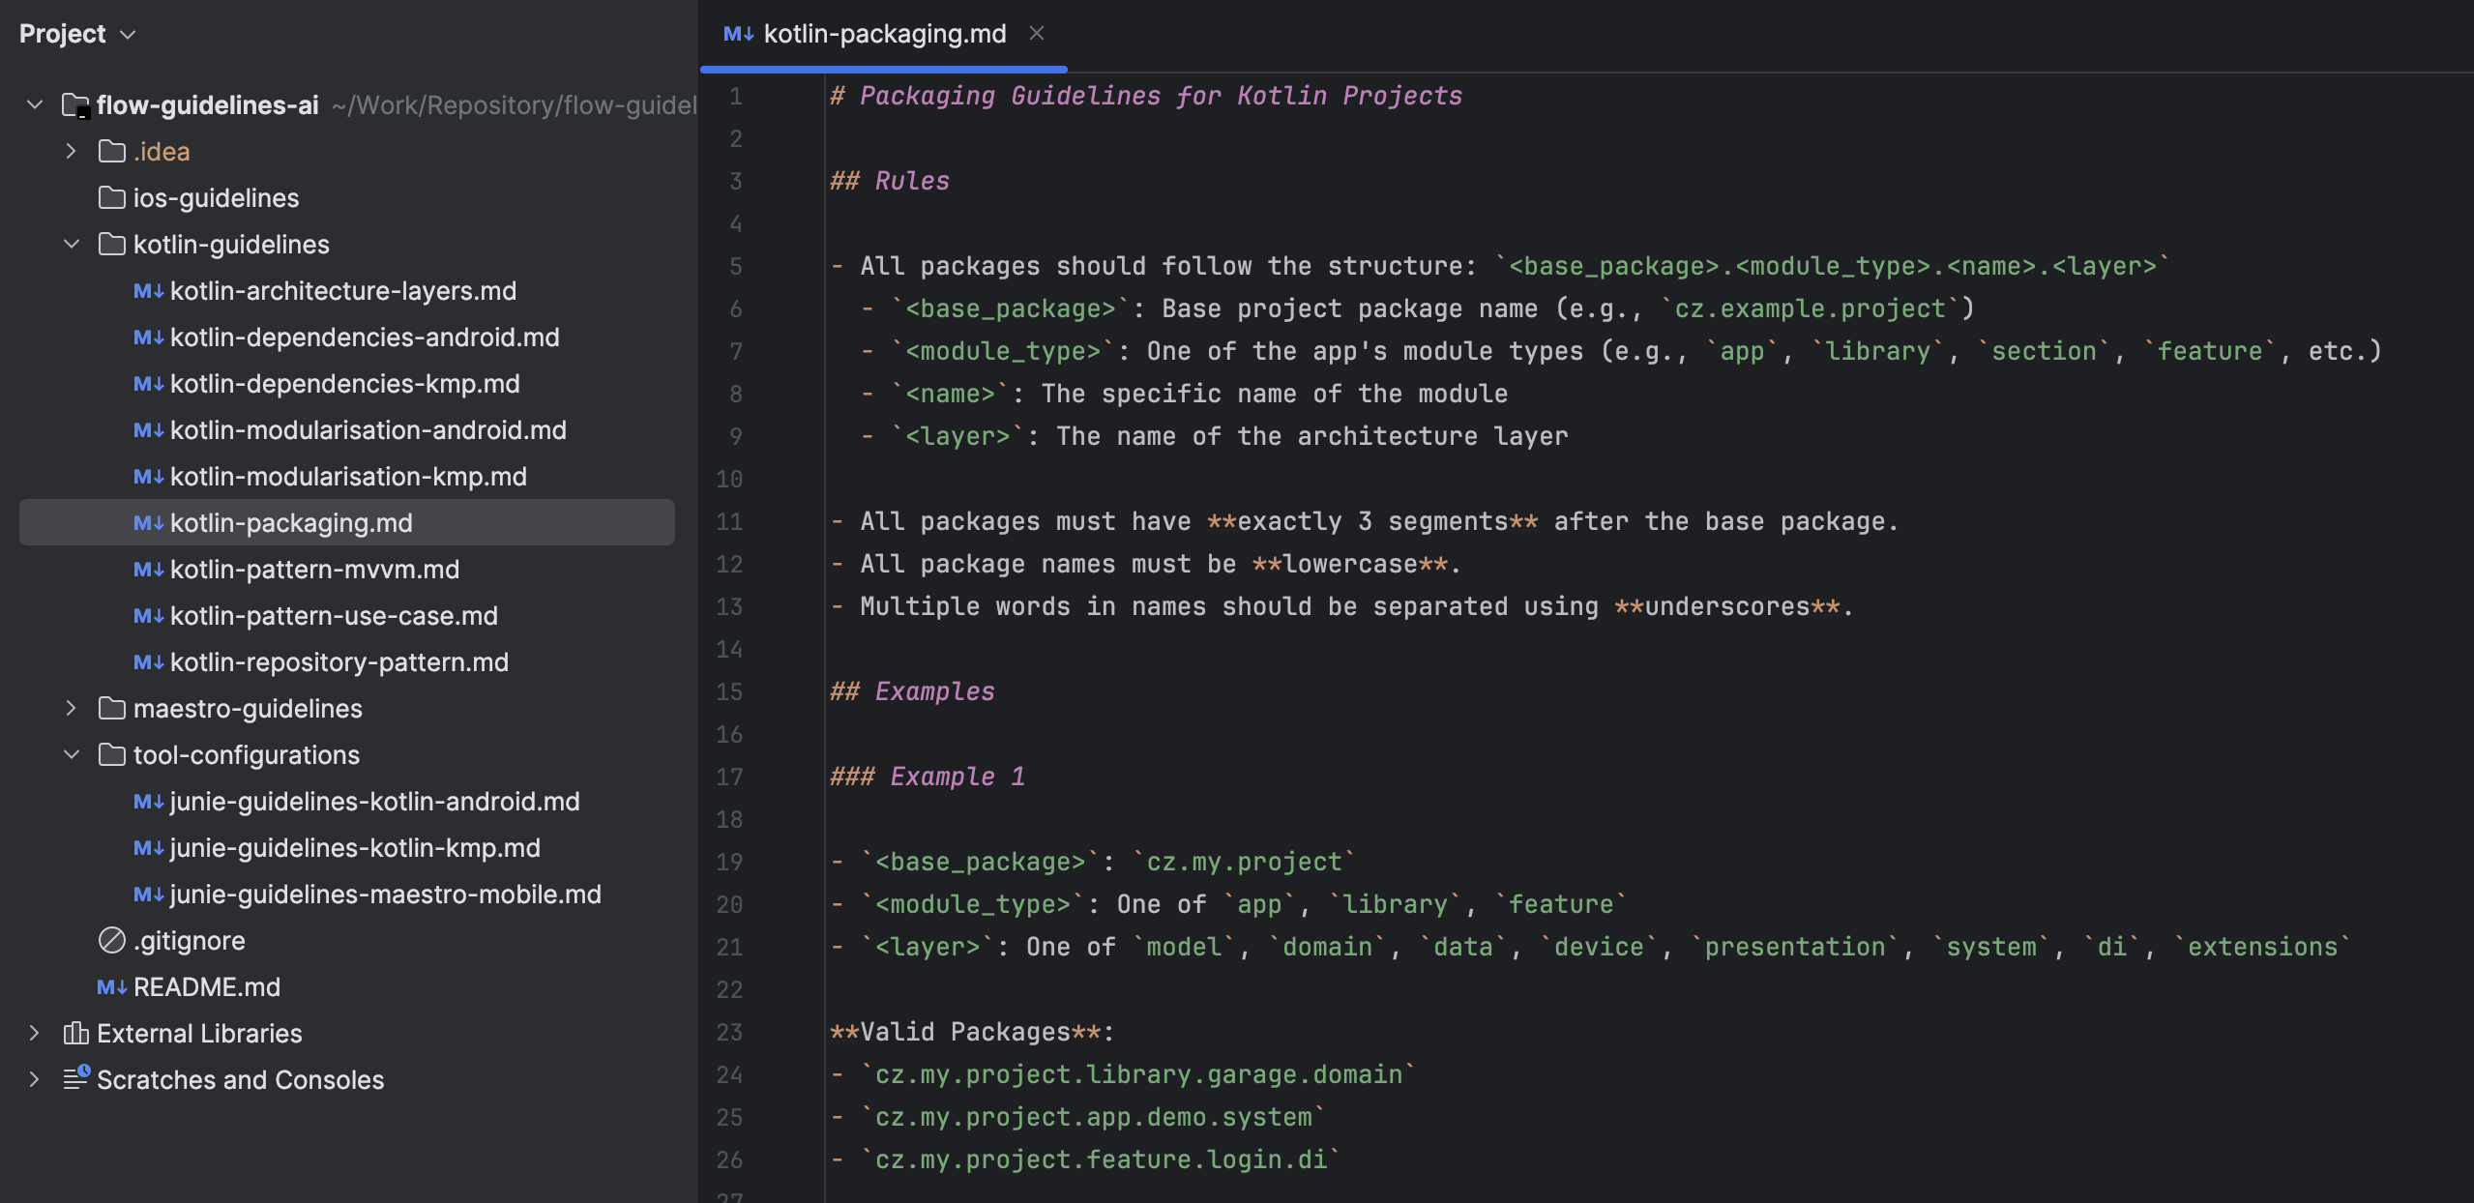This screenshot has height=1203, width=2474.
Task: Collapse the tool-configurations folder
Action: click(x=71, y=754)
